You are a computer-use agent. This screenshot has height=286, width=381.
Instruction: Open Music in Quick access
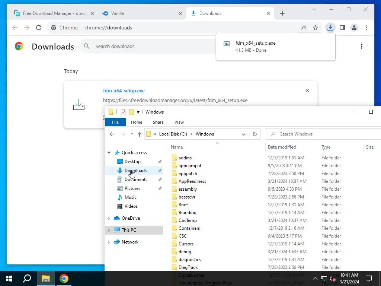point(130,197)
